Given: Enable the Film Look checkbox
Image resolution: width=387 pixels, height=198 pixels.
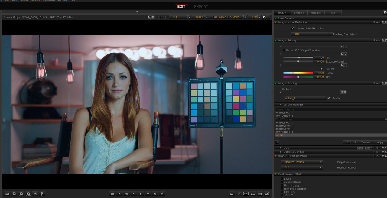Looking at the screenshot, I should coord(282,192).
